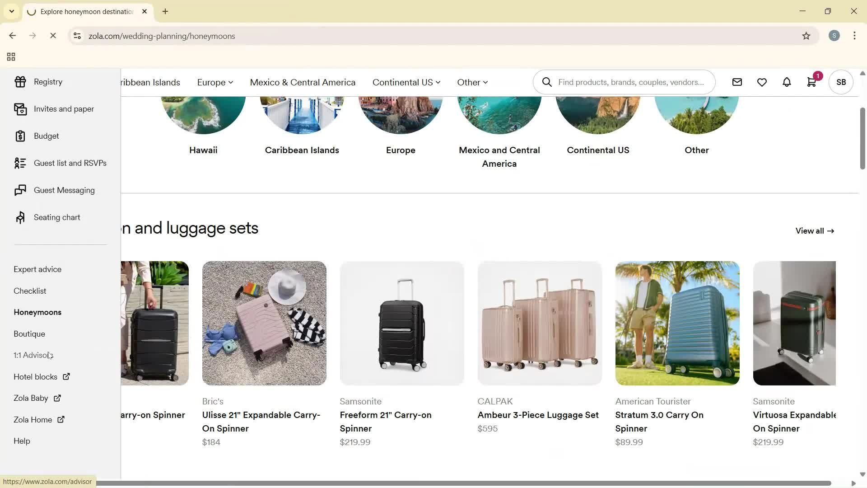The height and width of the screenshot is (488, 867).
Task: Open the tab groups icon below the tab
Action: pos(11,56)
